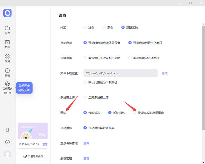Screen dimensions: 205x164
Task: View the 传输 transfer list
Action: 7,72
